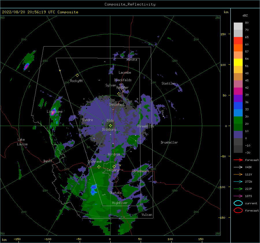260x243 pixels.
Task: Click the dBZ legend heading
Action: click(245, 15)
